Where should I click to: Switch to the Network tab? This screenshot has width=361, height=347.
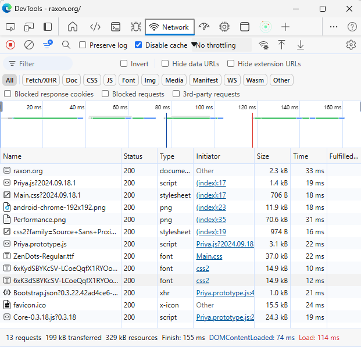coord(169,27)
